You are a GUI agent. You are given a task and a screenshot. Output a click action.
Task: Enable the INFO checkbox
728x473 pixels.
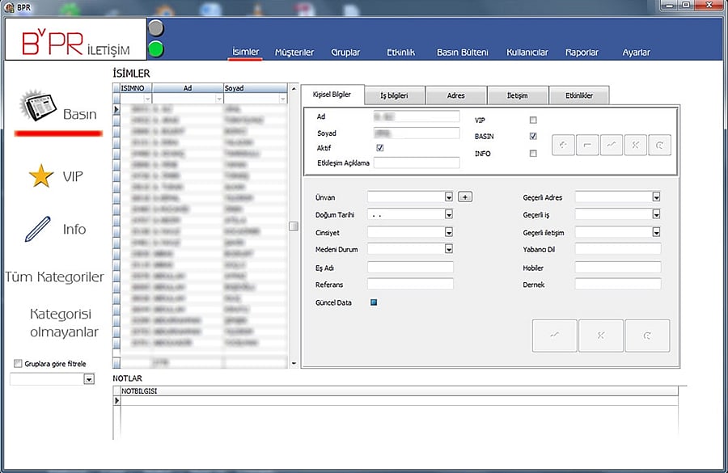(533, 153)
